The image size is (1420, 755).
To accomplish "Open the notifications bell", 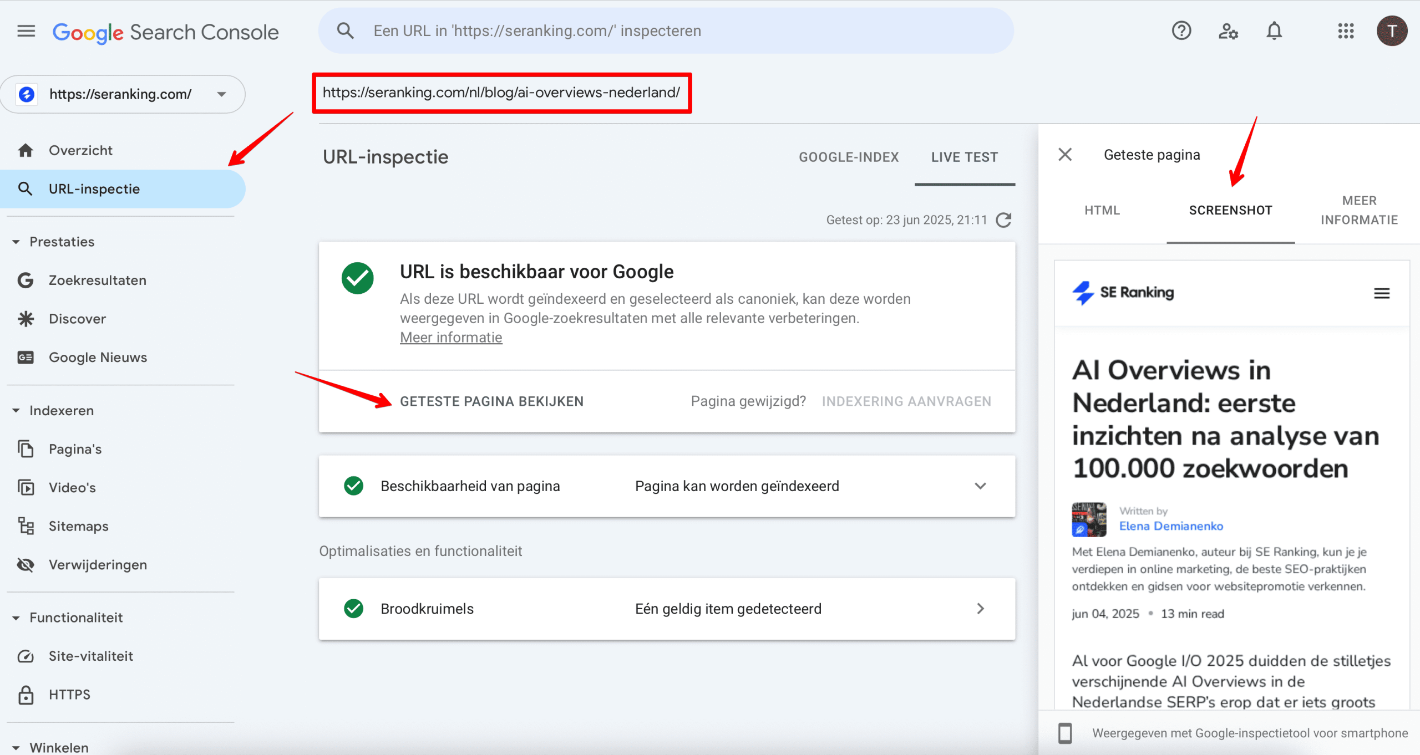I will [1274, 31].
